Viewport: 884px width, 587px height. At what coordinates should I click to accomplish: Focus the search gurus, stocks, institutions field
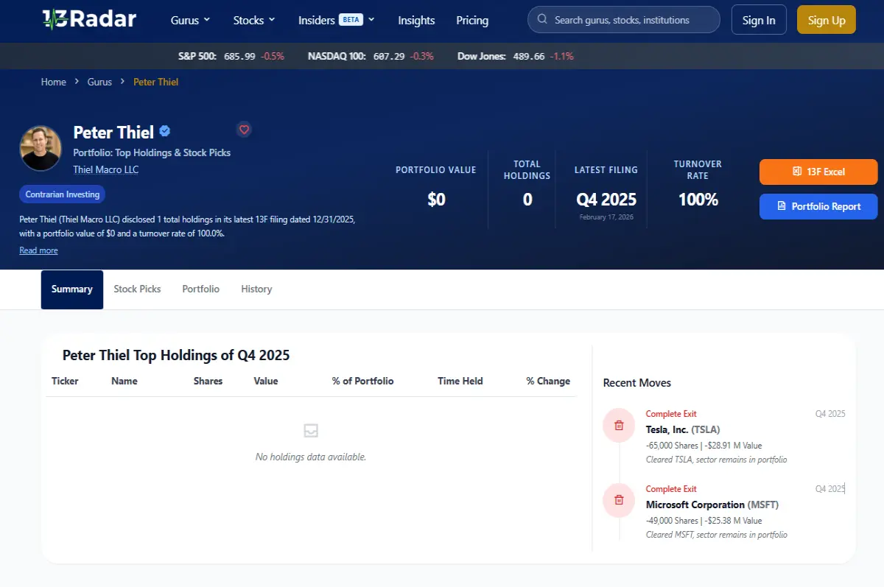(624, 20)
